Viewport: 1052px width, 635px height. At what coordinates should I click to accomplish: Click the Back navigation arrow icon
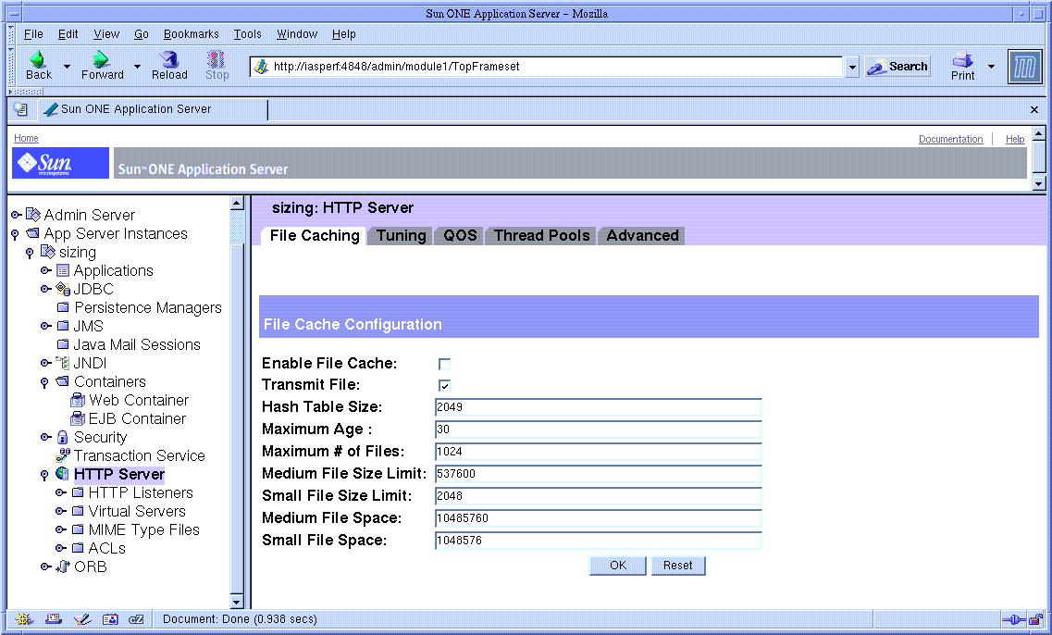tap(38, 59)
